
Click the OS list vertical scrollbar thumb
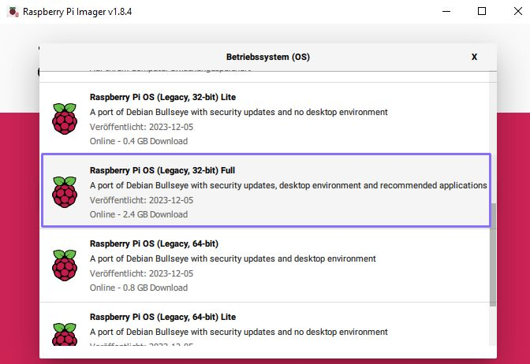(493, 255)
